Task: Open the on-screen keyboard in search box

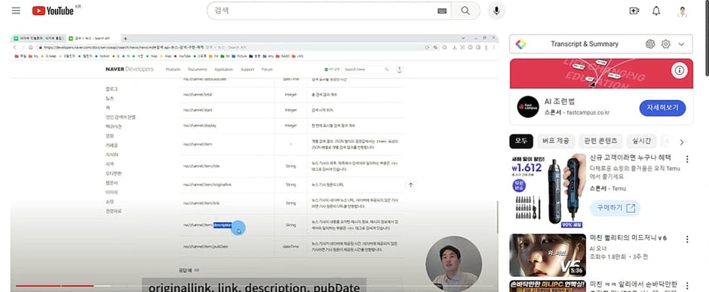Action: [442, 11]
